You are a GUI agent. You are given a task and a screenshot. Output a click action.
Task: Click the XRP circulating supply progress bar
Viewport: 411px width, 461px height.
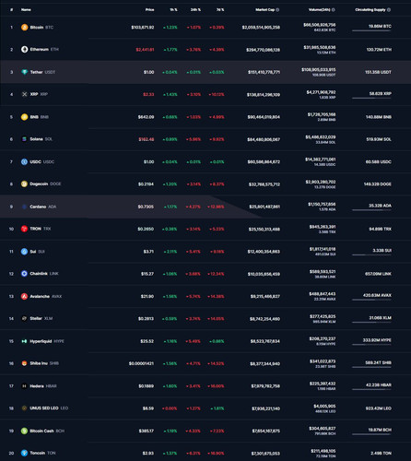(371, 98)
